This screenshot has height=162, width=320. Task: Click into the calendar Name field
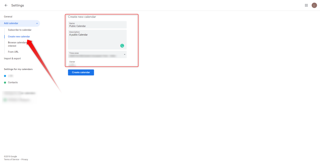pyautogui.click(x=97, y=26)
